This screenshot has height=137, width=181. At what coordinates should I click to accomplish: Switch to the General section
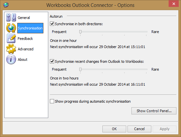(x=24, y=18)
